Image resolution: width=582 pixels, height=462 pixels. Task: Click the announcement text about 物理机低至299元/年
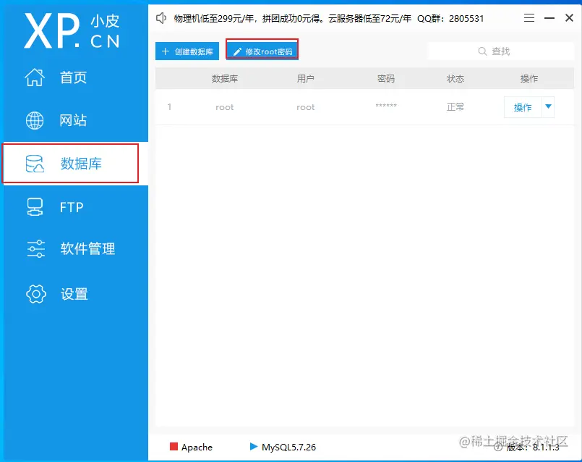[329, 19]
